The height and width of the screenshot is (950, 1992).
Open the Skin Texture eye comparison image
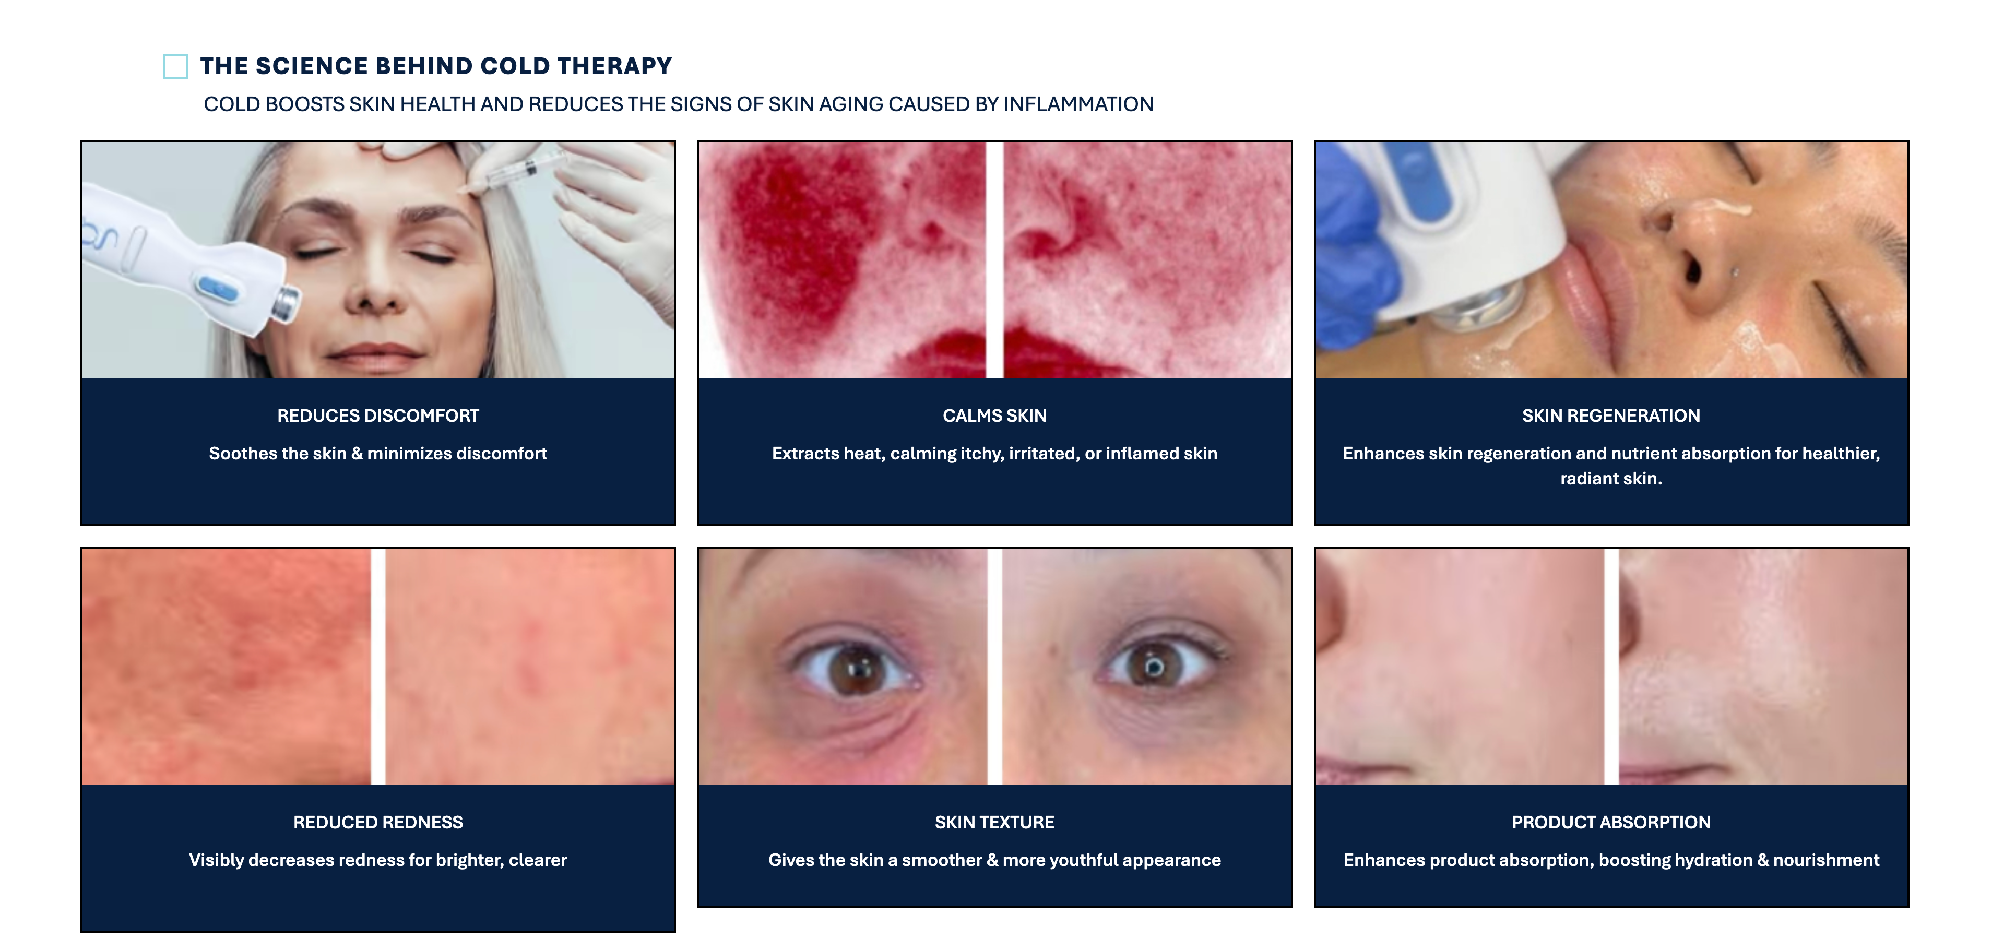coord(994,667)
